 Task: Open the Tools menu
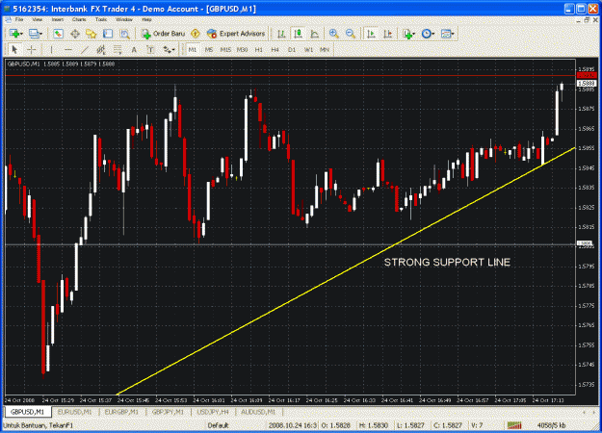101,19
